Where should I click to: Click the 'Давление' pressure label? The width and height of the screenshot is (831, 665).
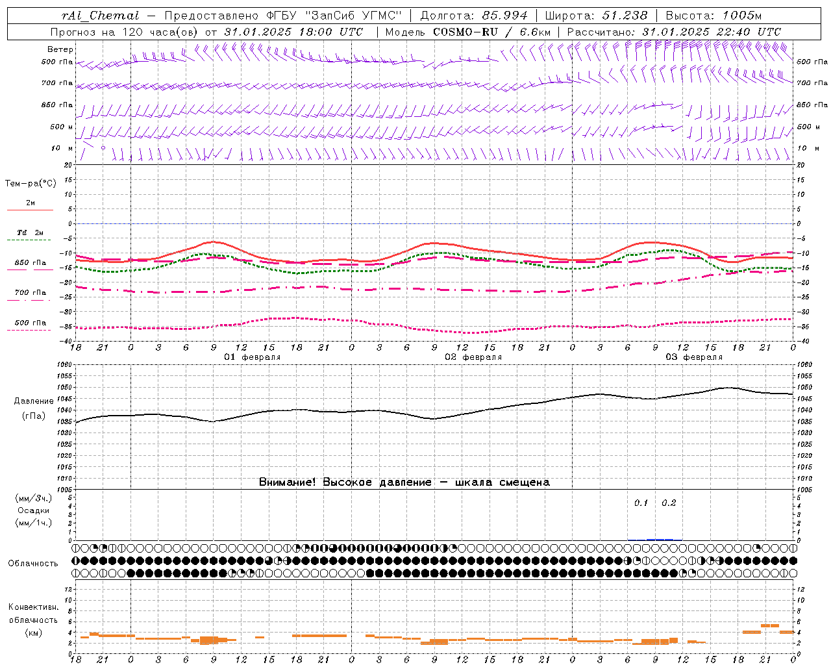point(34,401)
